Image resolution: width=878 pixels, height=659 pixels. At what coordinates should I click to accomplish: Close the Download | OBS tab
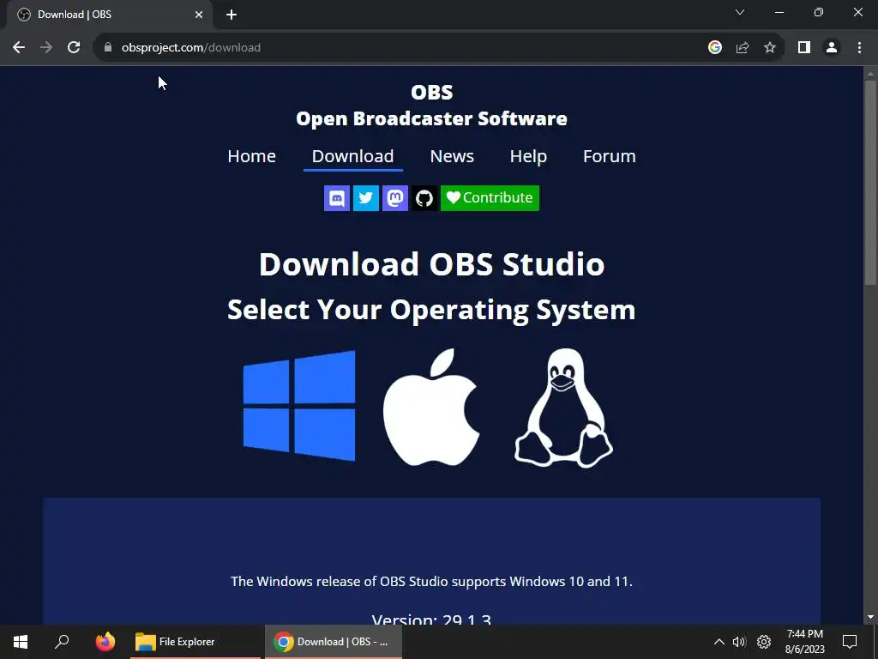tap(199, 15)
